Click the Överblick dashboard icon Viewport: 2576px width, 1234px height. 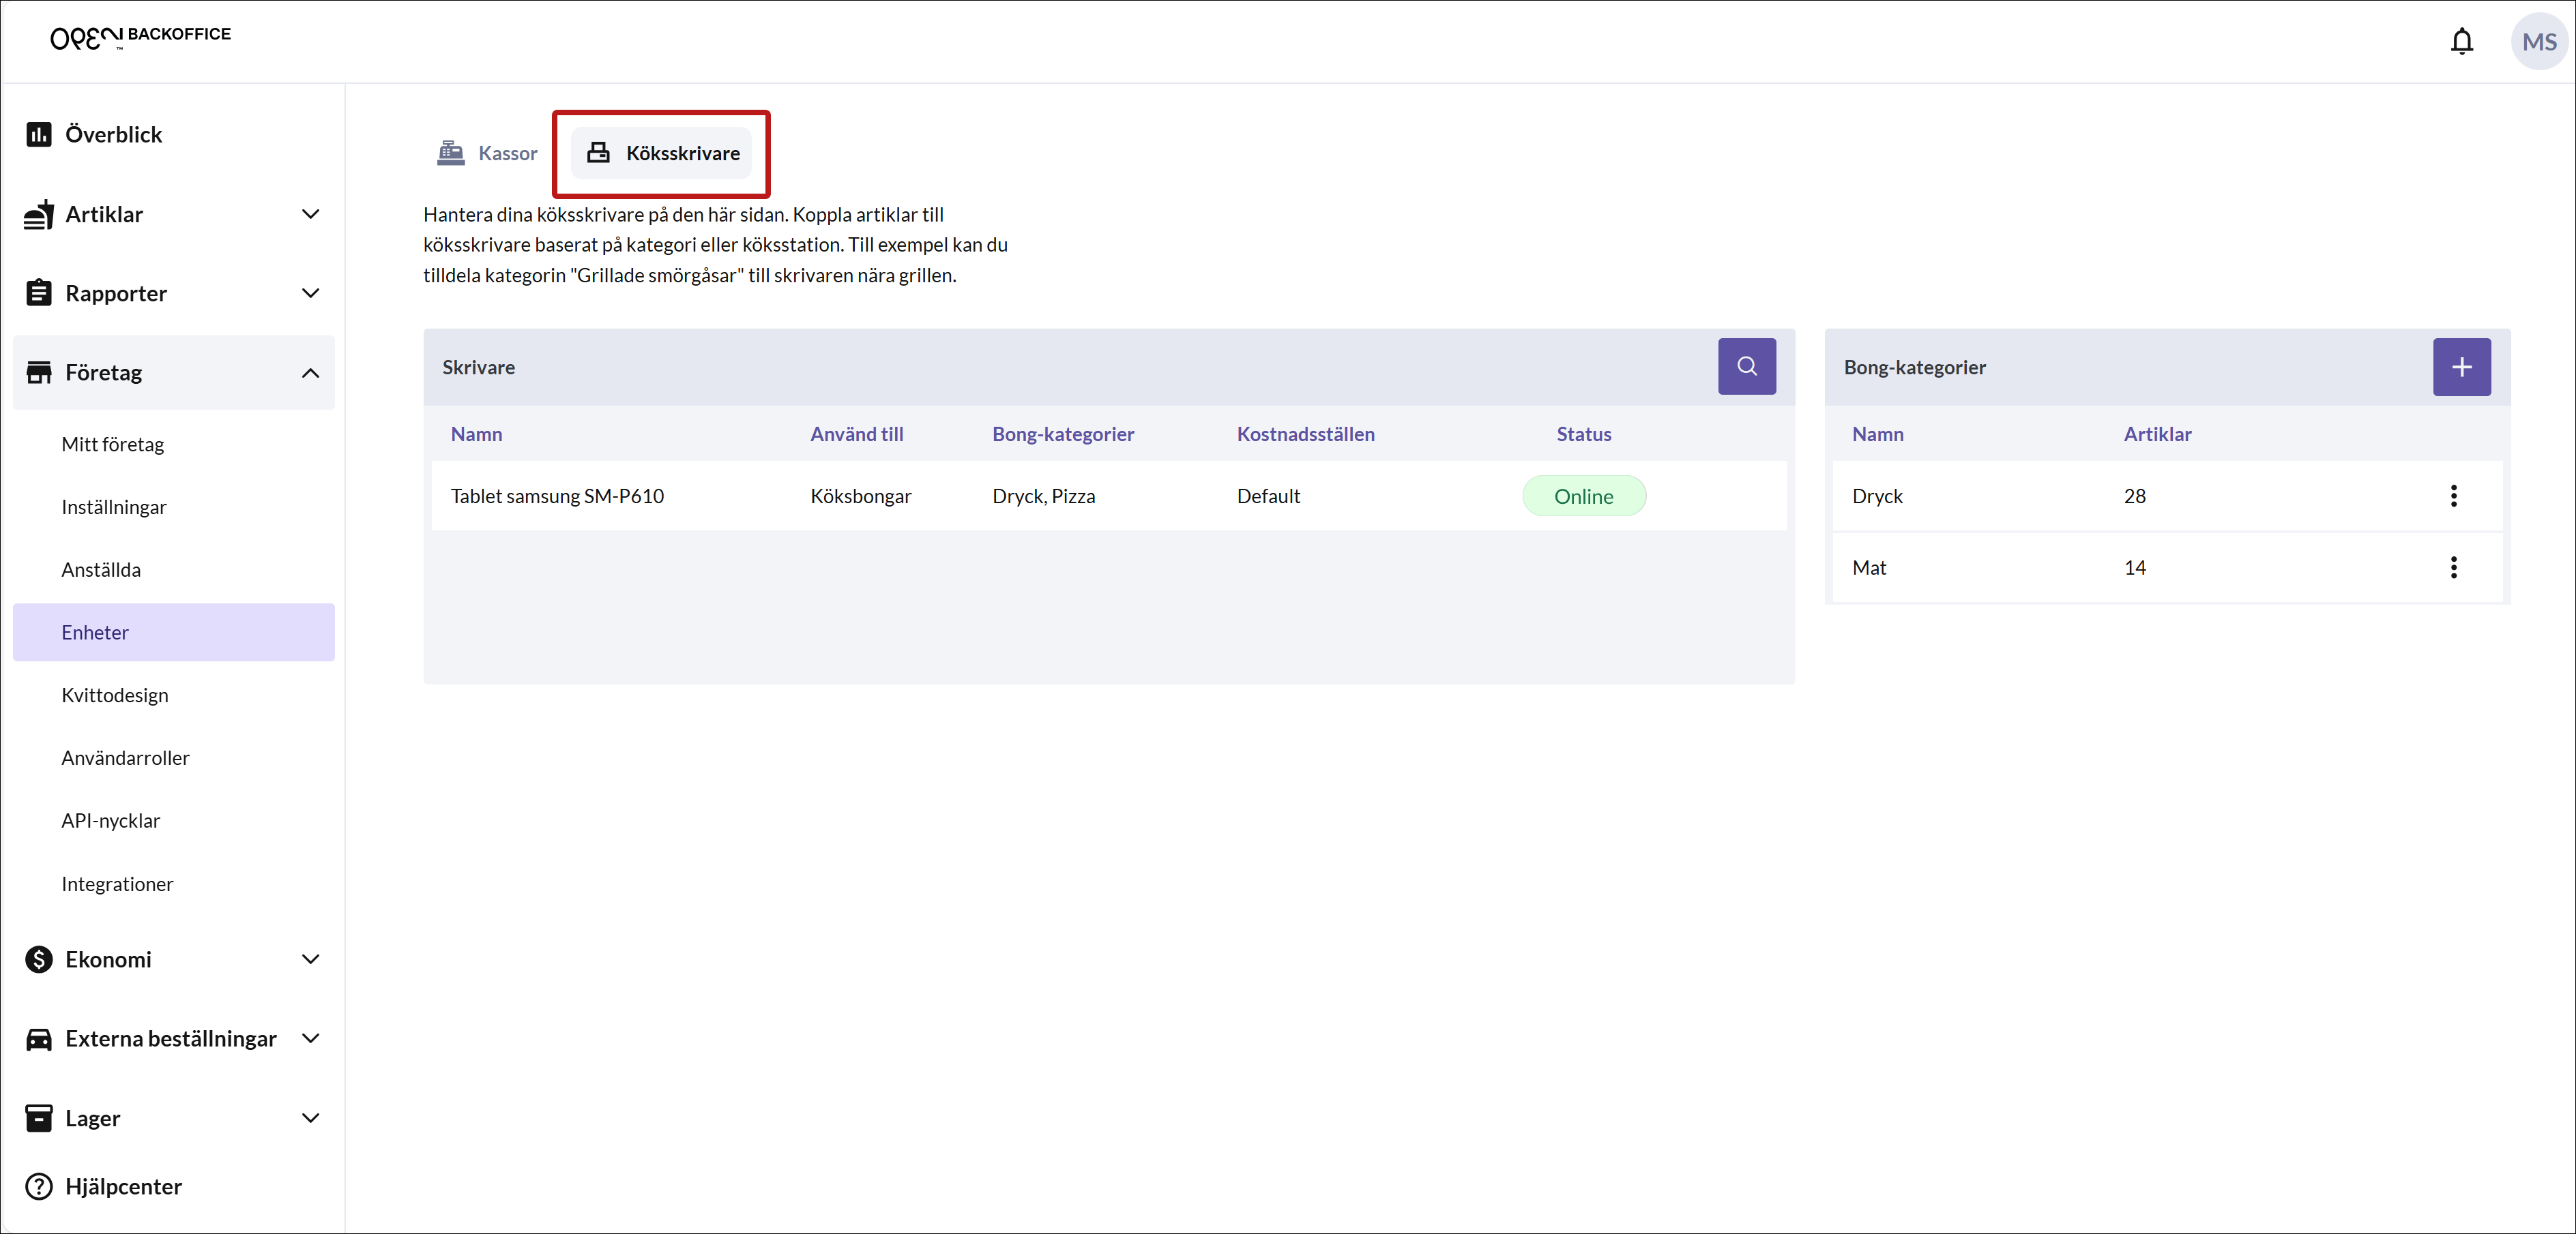(x=39, y=134)
